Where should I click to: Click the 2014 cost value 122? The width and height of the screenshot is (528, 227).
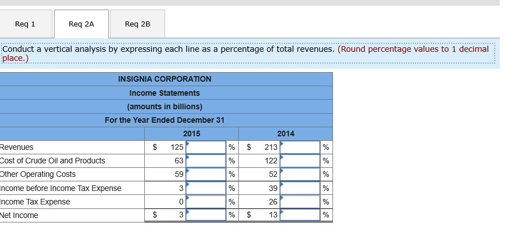click(x=271, y=161)
